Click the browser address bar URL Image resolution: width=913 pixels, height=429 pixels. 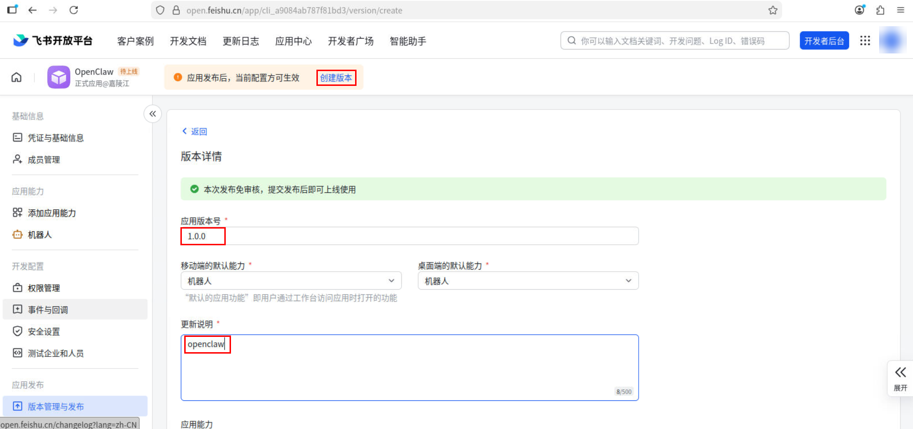pyautogui.click(x=294, y=10)
